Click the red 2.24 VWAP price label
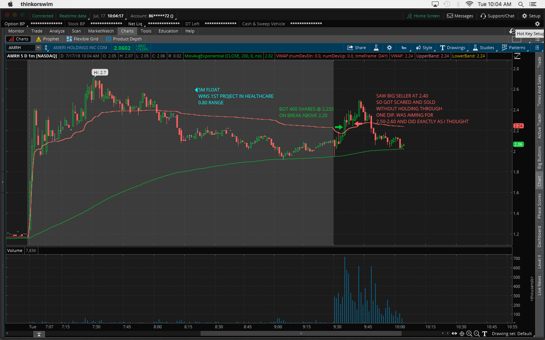The width and height of the screenshot is (545, 340). pos(518,126)
